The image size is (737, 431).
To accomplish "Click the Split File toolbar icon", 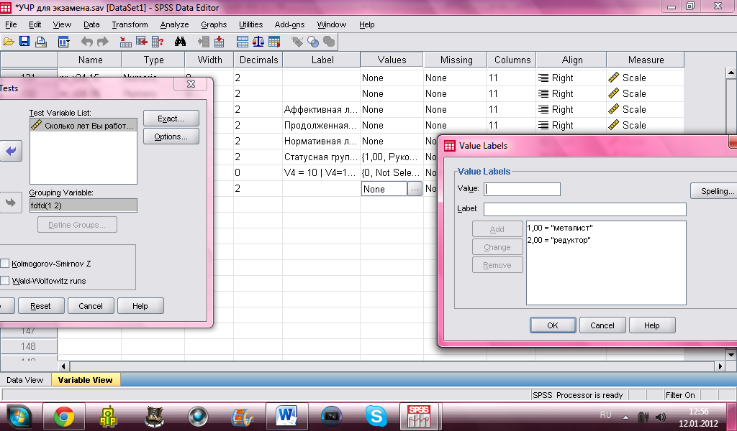I will (243, 42).
